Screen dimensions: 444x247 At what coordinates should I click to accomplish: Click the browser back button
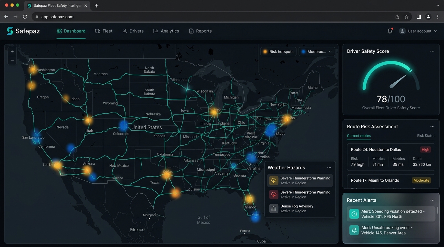(x=6, y=17)
